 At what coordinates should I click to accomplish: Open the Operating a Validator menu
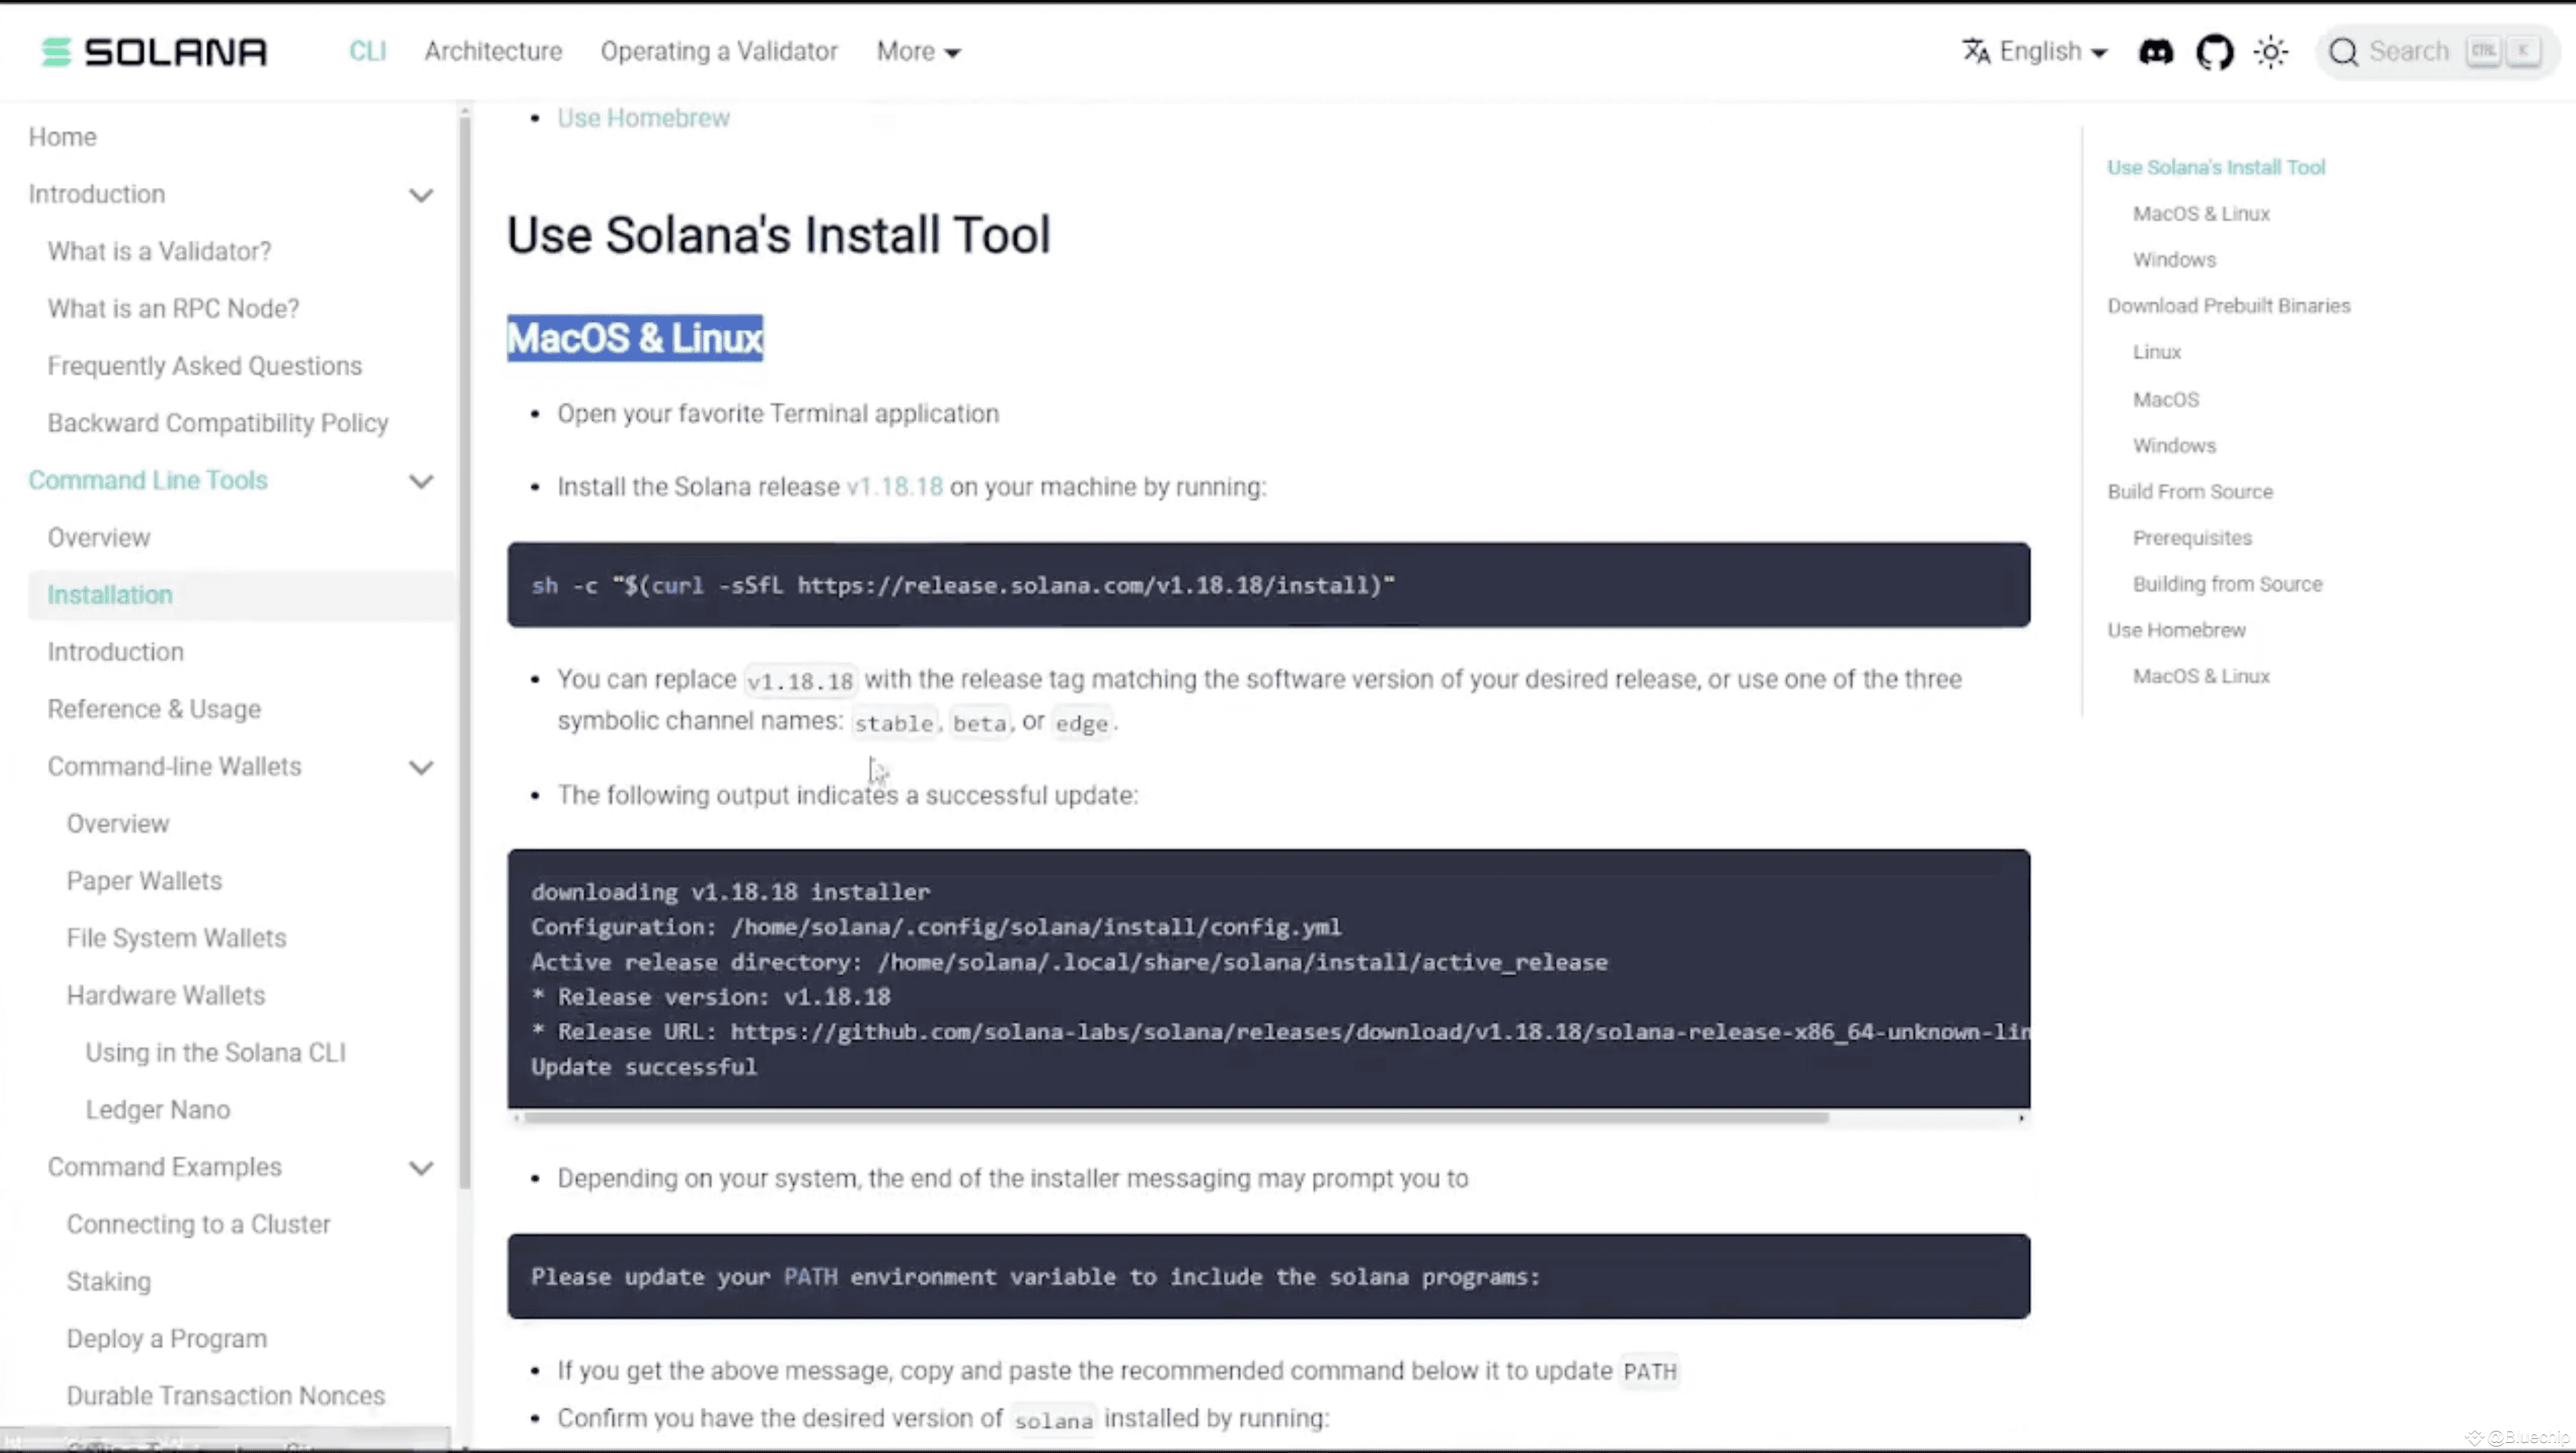[x=719, y=51]
